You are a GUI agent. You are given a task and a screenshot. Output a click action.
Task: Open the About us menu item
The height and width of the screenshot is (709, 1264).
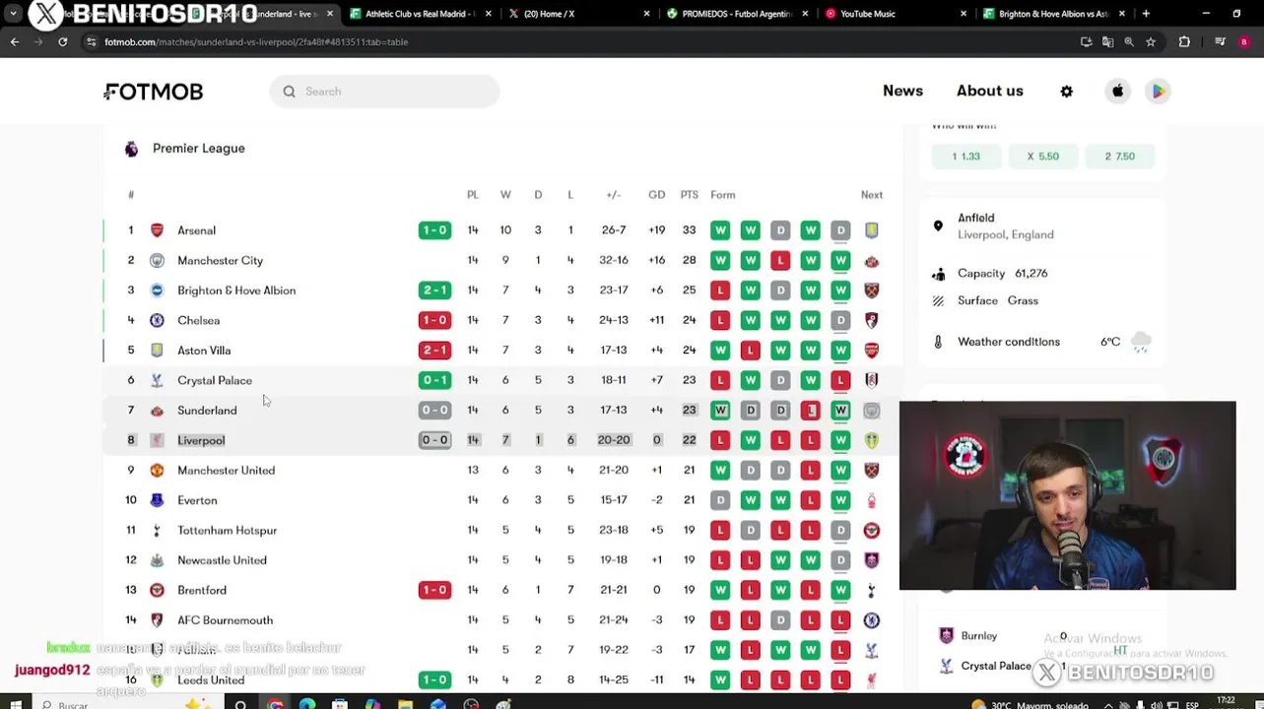pos(989,91)
